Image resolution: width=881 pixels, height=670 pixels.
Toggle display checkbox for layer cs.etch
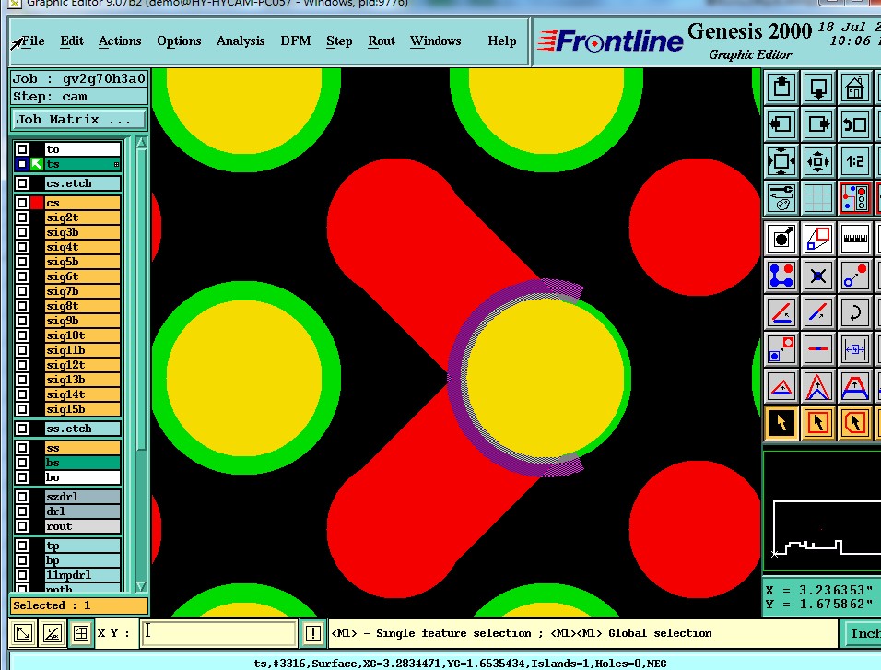pyautogui.click(x=22, y=183)
